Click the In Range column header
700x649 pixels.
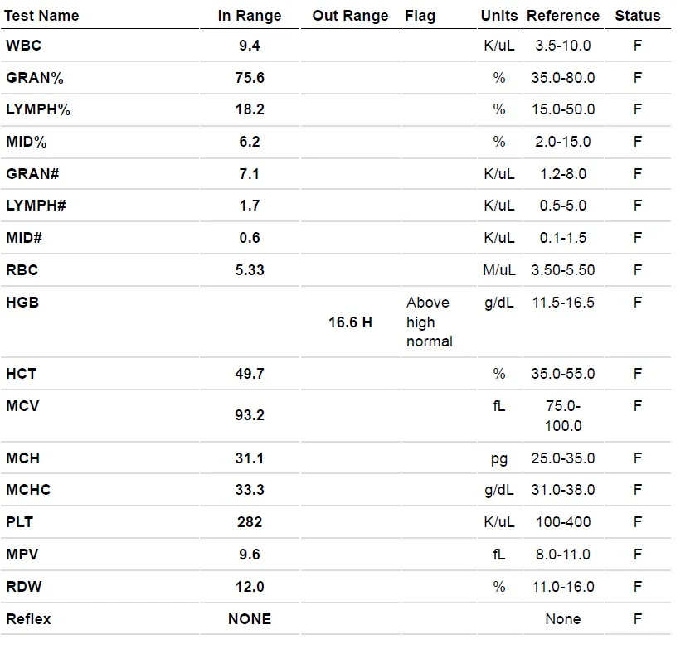250,16
